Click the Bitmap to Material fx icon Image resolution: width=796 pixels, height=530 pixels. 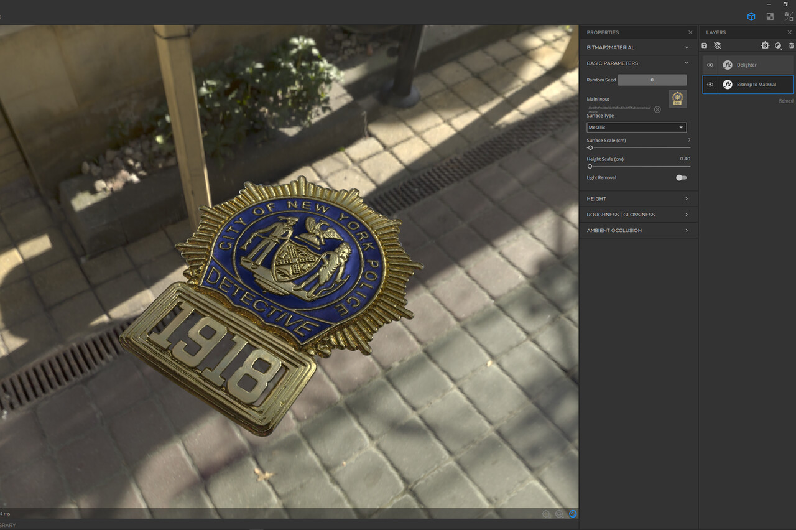(728, 85)
